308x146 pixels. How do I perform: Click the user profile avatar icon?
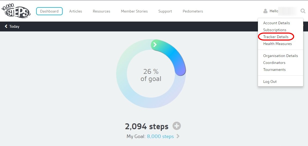pos(265,11)
